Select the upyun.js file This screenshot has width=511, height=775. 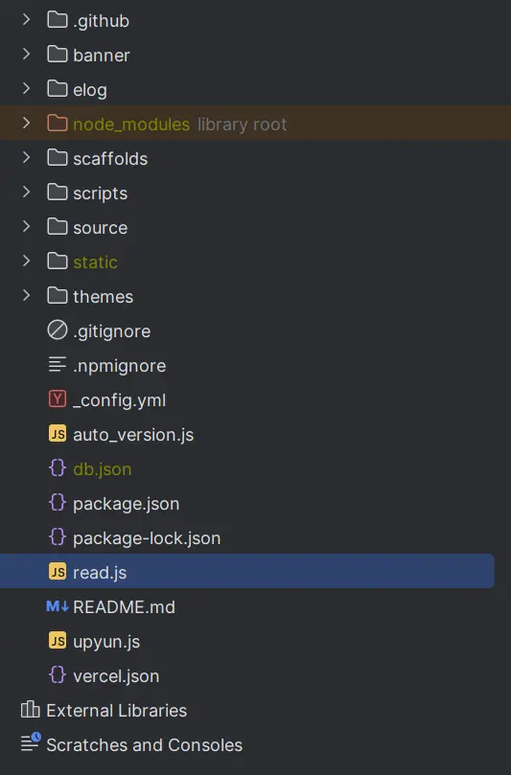[x=106, y=642]
